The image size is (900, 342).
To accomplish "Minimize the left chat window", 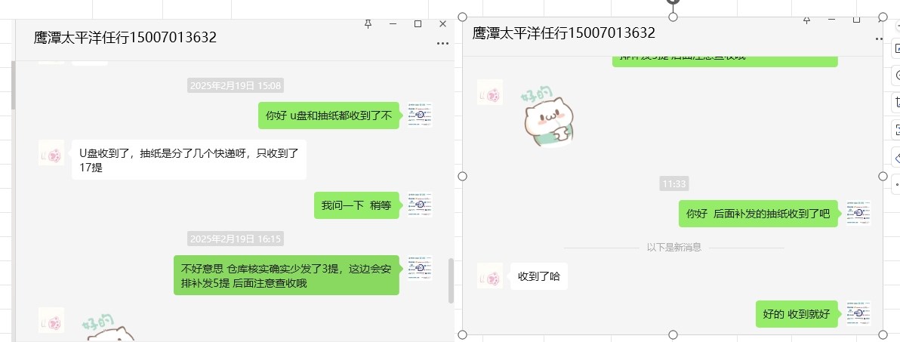I will click(393, 23).
